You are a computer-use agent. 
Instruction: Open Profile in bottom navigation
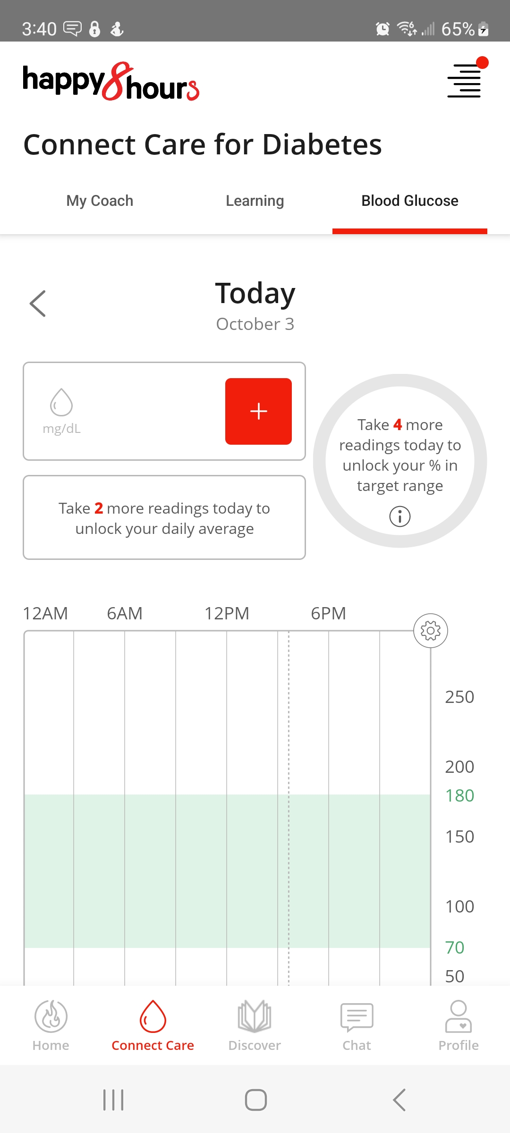[459, 1025]
